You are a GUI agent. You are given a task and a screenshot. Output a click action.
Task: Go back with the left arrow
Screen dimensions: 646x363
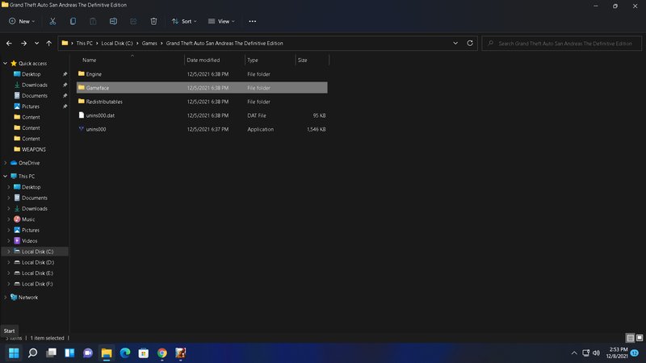click(9, 44)
